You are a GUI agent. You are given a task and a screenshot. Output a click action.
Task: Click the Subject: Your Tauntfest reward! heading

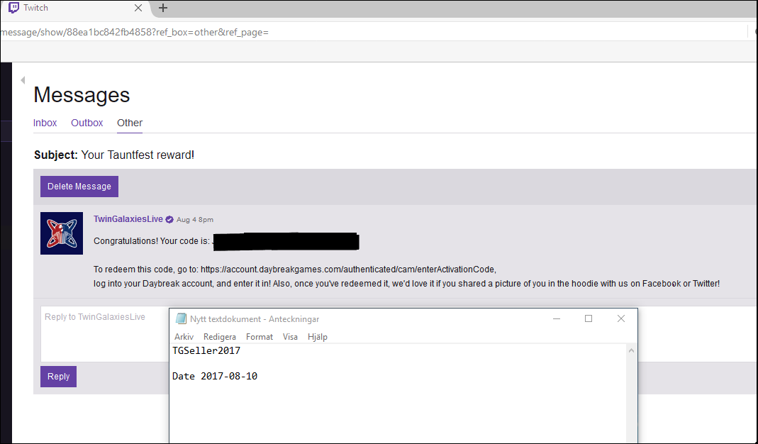114,155
